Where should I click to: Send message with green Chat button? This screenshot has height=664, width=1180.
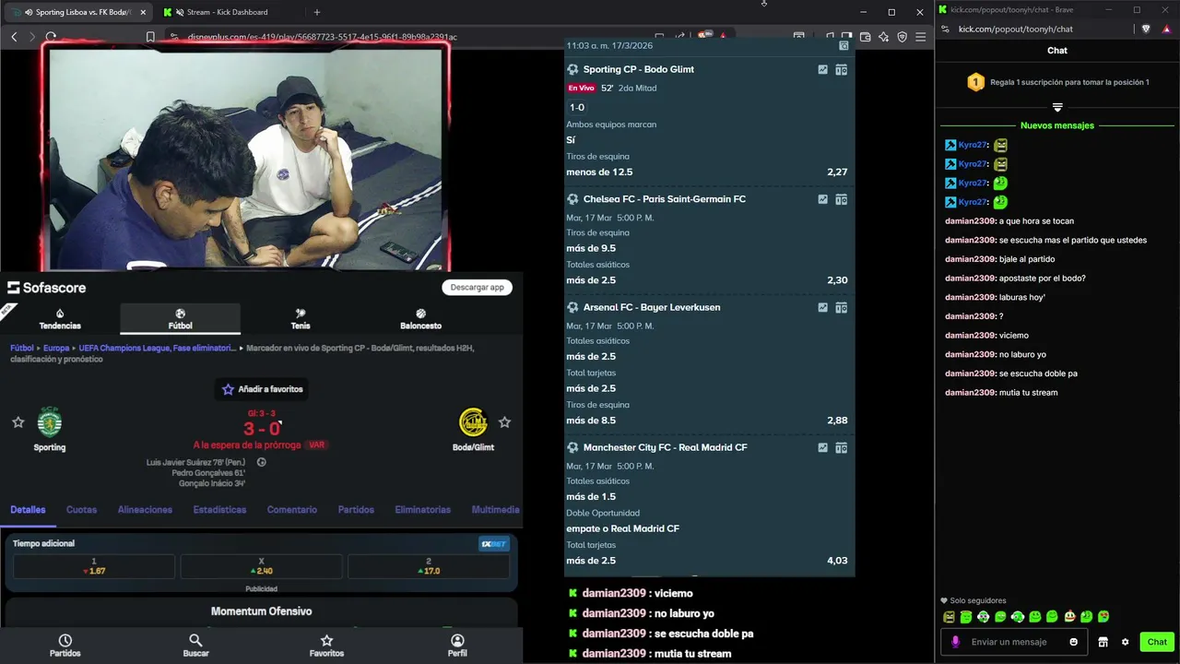pyautogui.click(x=1157, y=642)
